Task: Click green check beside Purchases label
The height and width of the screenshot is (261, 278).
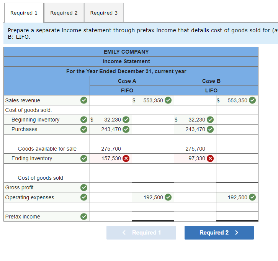Action: point(84,129)
